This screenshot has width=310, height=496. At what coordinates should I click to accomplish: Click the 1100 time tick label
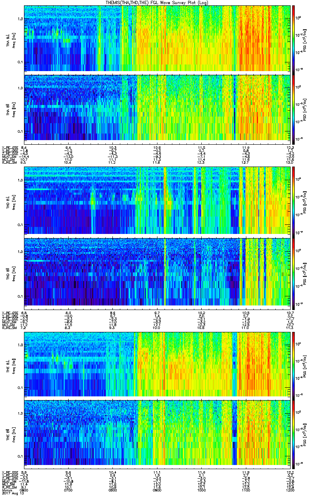246,490
